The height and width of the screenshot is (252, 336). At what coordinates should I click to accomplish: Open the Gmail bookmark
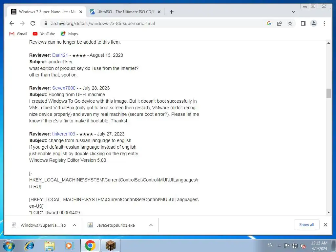click(x=18, y=34)
